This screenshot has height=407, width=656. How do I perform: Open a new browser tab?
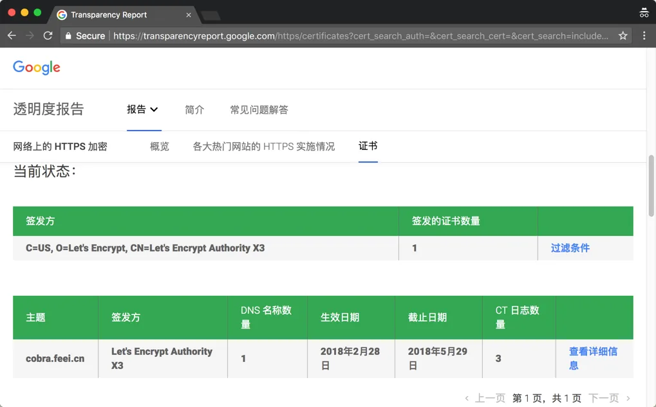211,16
